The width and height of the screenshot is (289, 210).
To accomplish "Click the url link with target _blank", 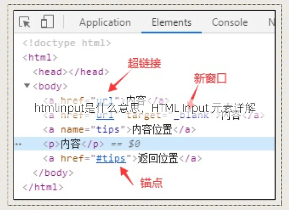I will click(105, 116).
